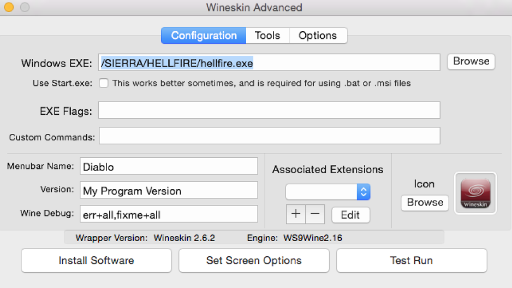
Task: Open the Associated Extensions dropdown
Action: tap(328, 192)
